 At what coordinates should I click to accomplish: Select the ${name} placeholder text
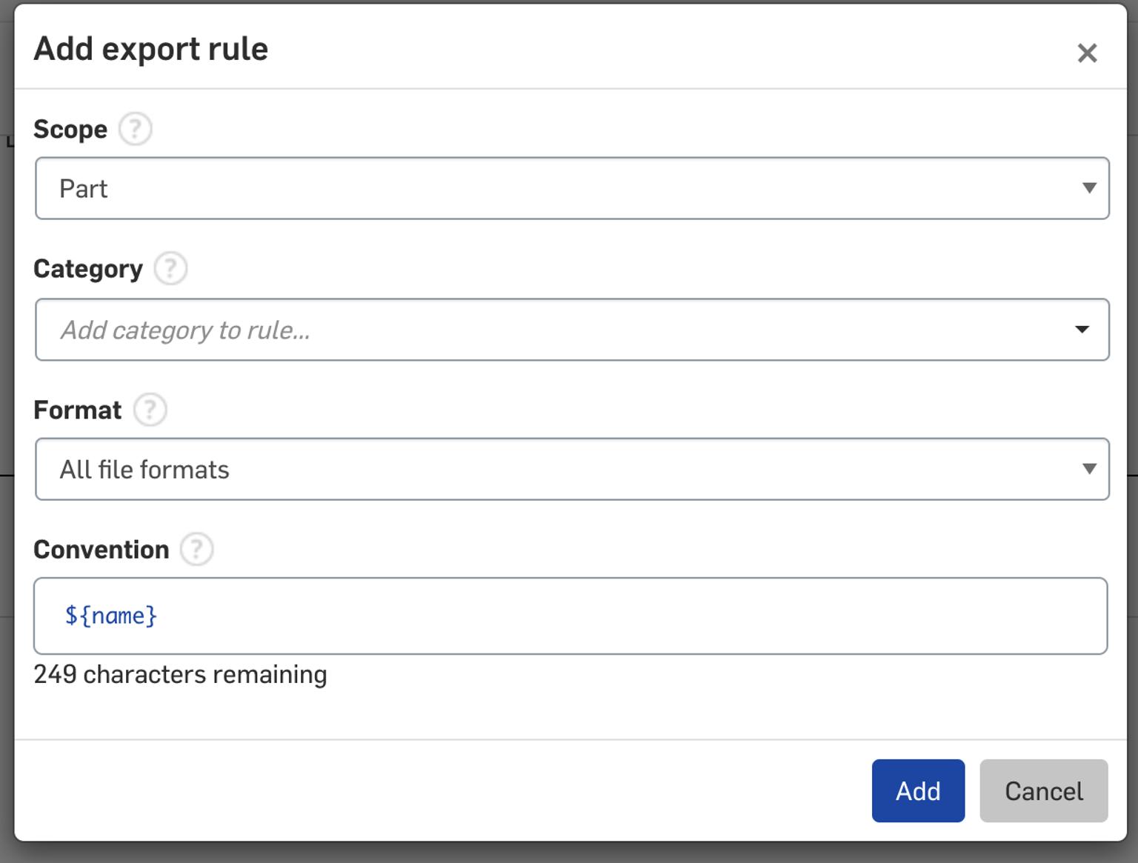pyautogui.click(x=109, y=615)
